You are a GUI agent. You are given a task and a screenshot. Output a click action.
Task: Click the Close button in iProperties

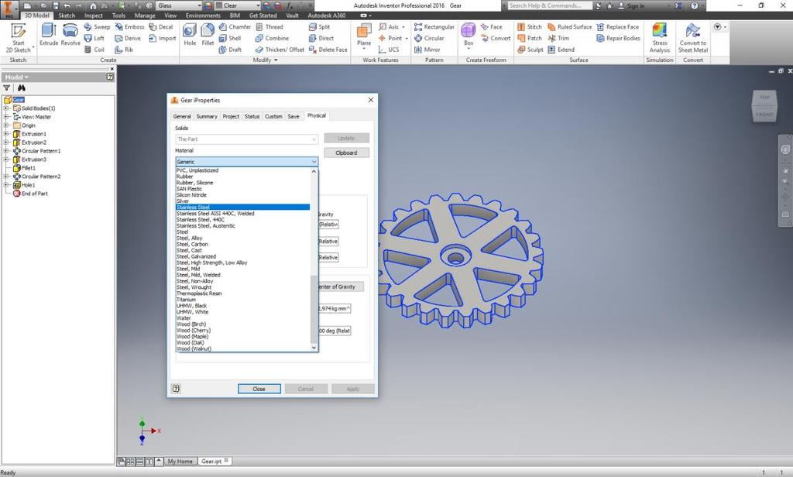pos(259,389)
